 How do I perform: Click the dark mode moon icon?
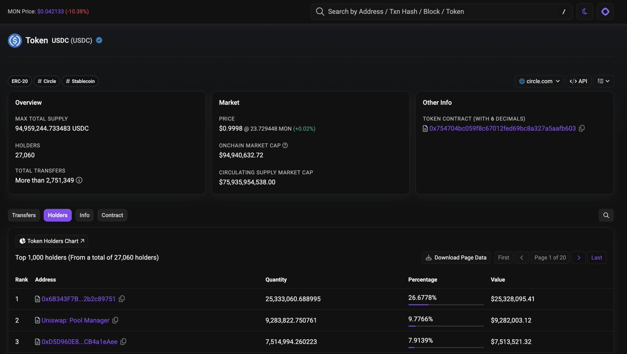(585, 11)
